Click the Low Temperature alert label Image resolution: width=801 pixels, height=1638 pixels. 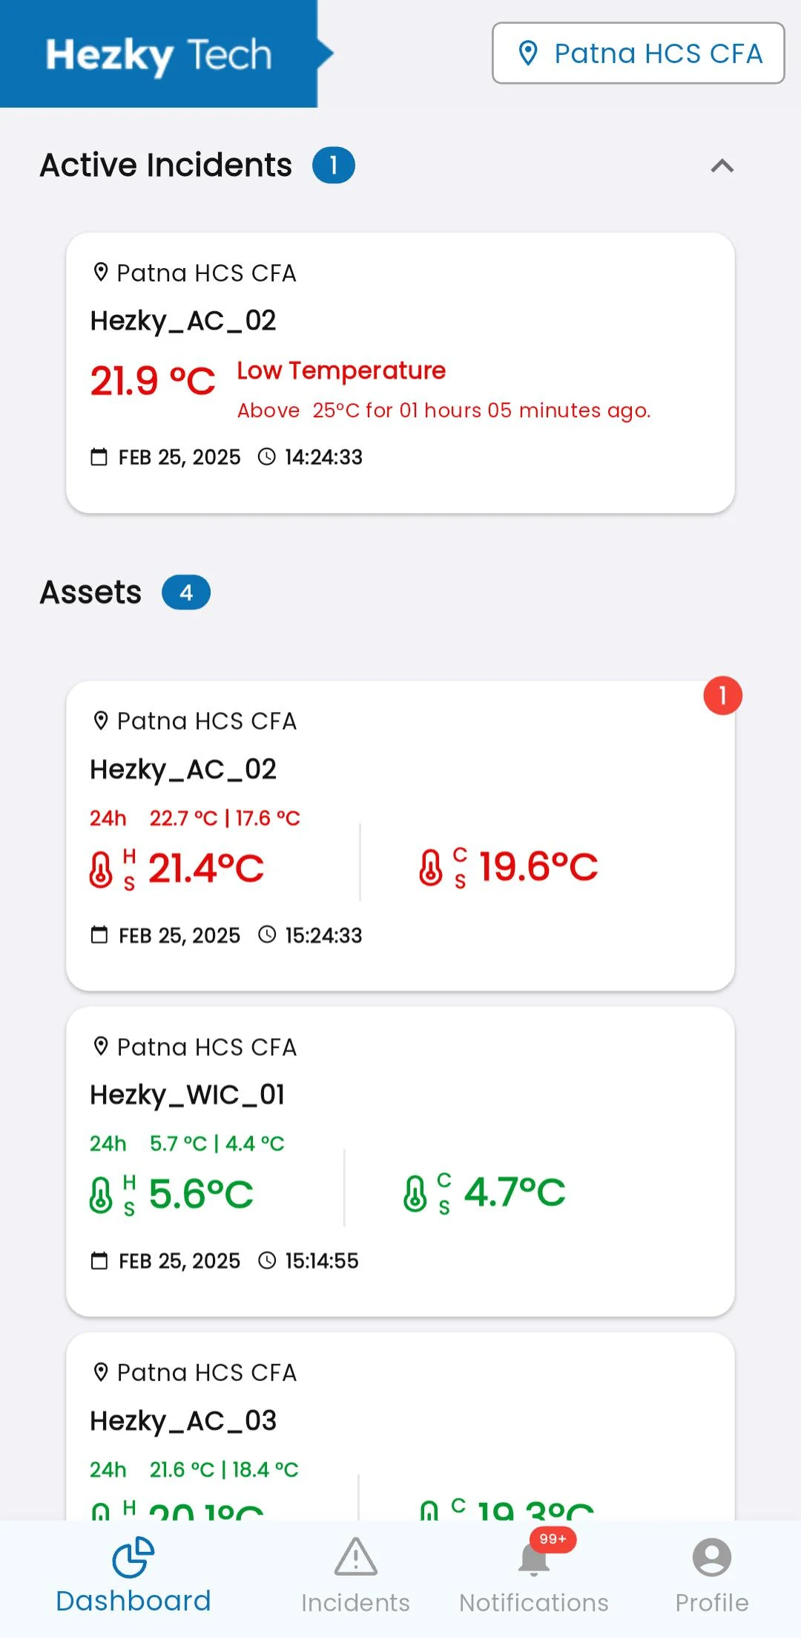tap(341, 371)
